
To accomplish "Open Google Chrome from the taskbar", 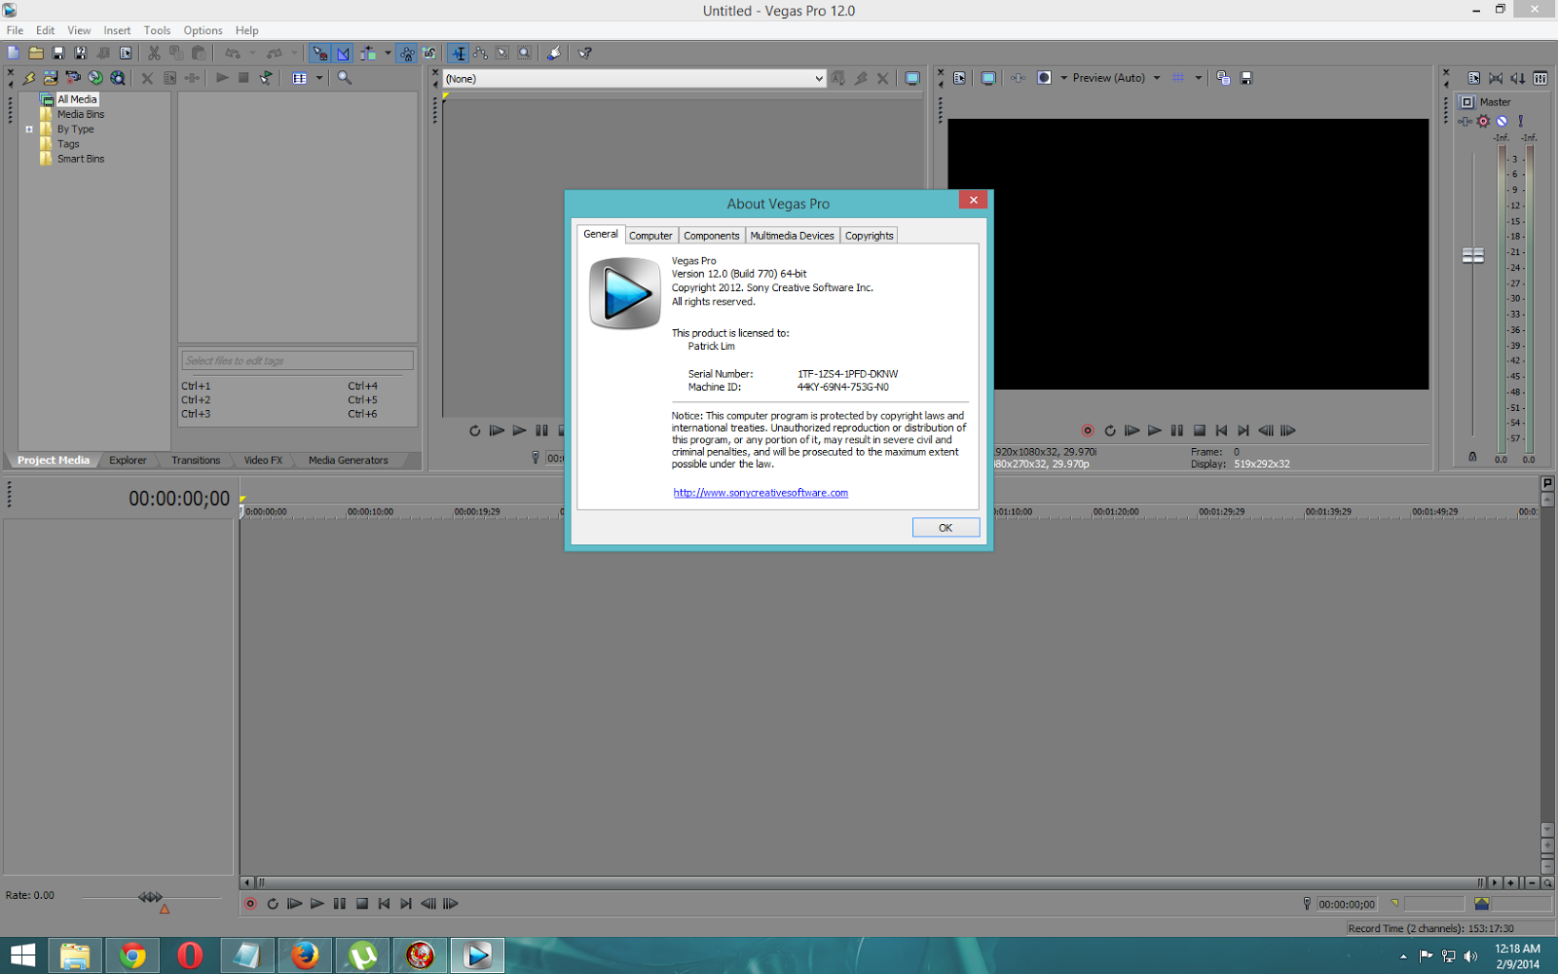I will click(x=132, y=955).
